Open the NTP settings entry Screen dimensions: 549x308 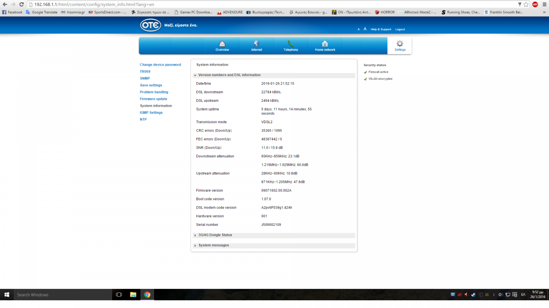[143, 120]
